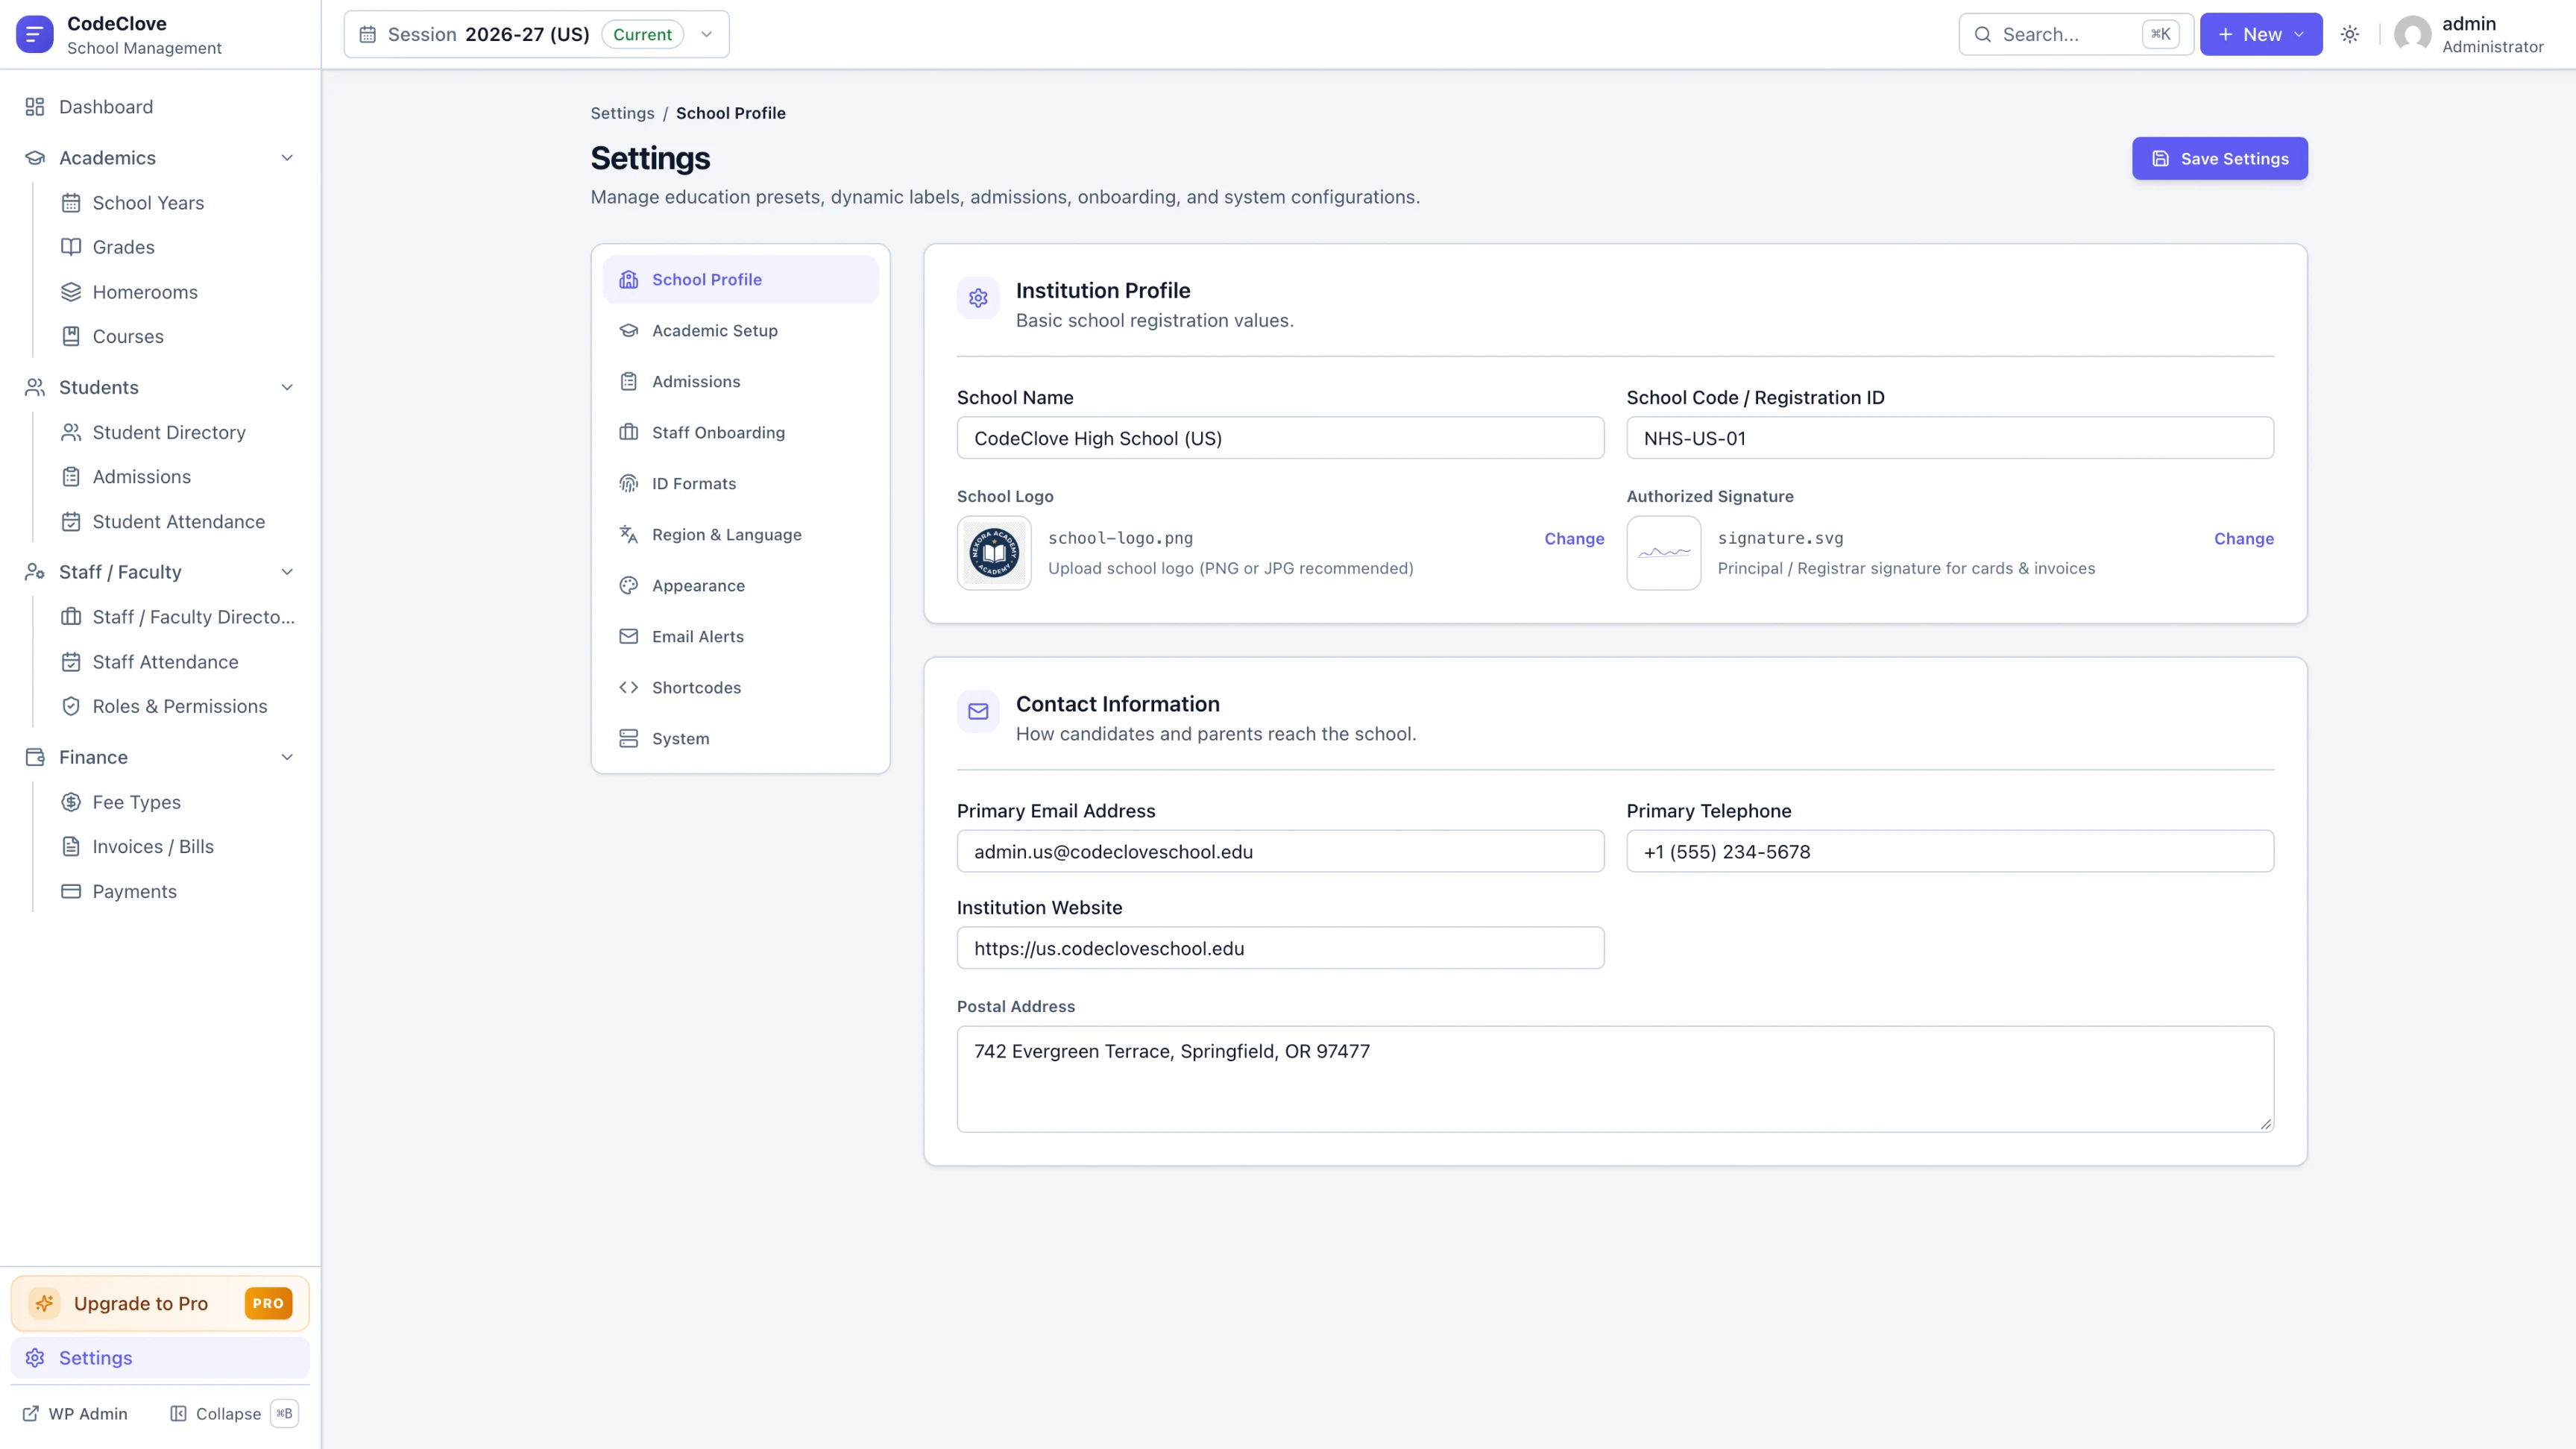Click the CodeClove logo icon
Viewport: 2576px width, 1449px height.
(x=35, y=34)
